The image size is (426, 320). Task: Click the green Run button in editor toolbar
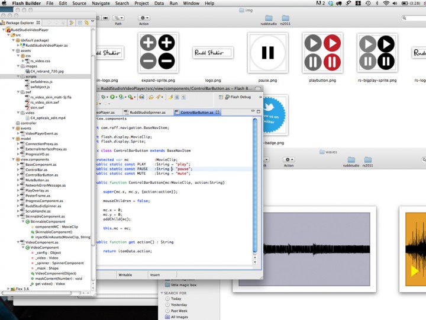click(112, 97)
